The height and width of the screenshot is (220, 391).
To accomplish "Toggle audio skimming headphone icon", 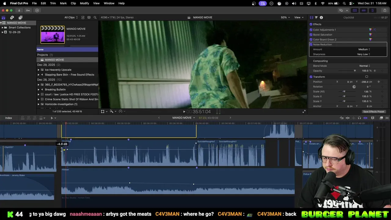I will [x=359, y=118].
